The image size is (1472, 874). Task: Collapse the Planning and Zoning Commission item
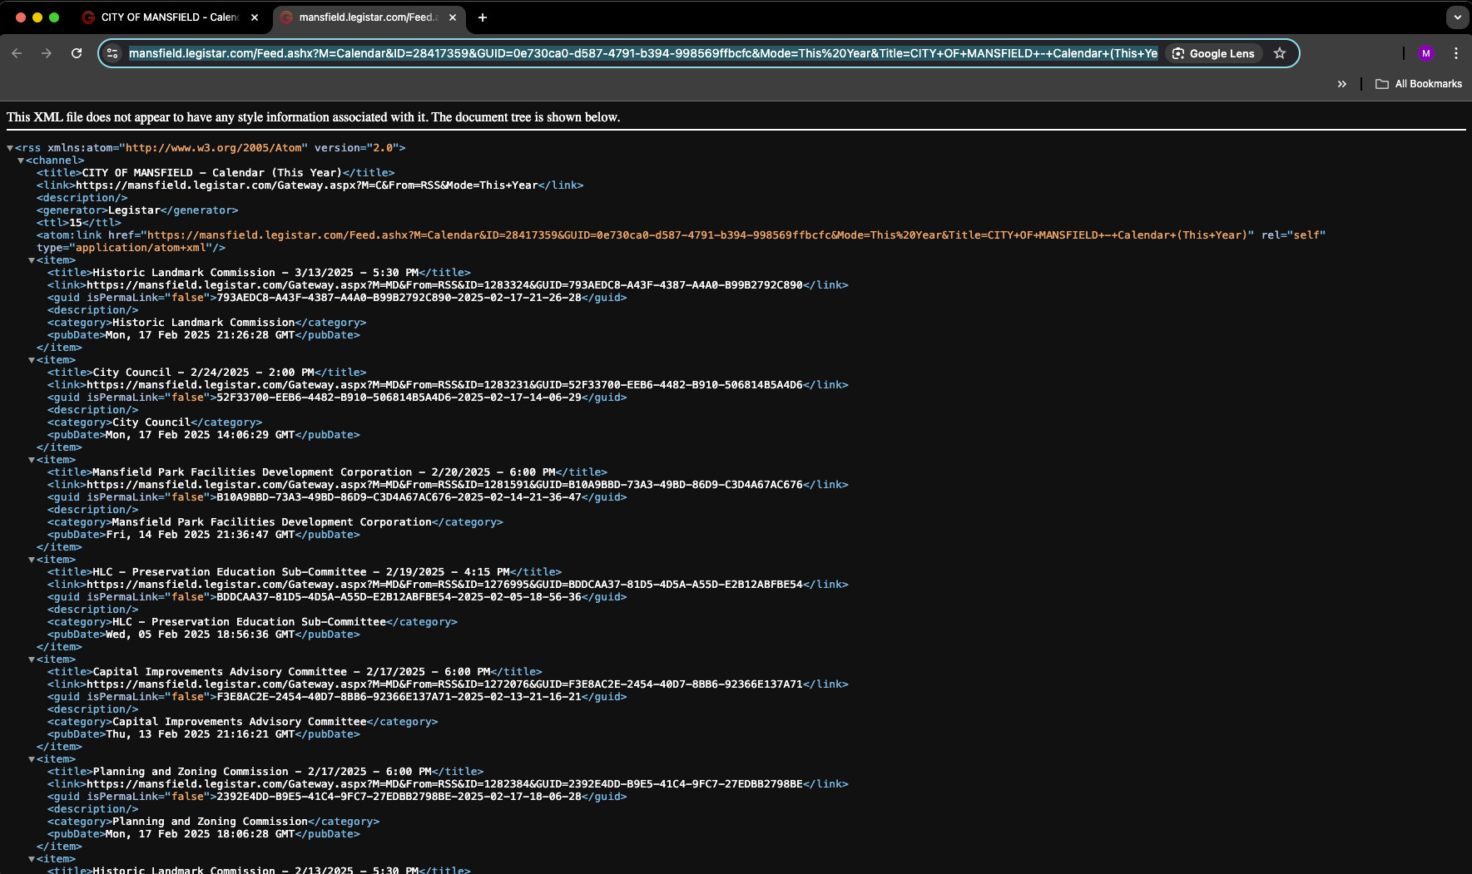tap(32, 759)
